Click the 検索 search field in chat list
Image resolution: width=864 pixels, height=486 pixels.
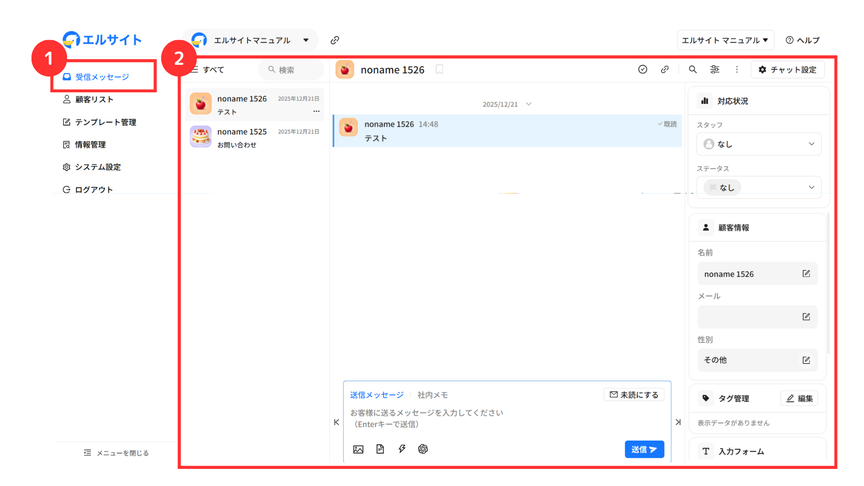[291, 70]
